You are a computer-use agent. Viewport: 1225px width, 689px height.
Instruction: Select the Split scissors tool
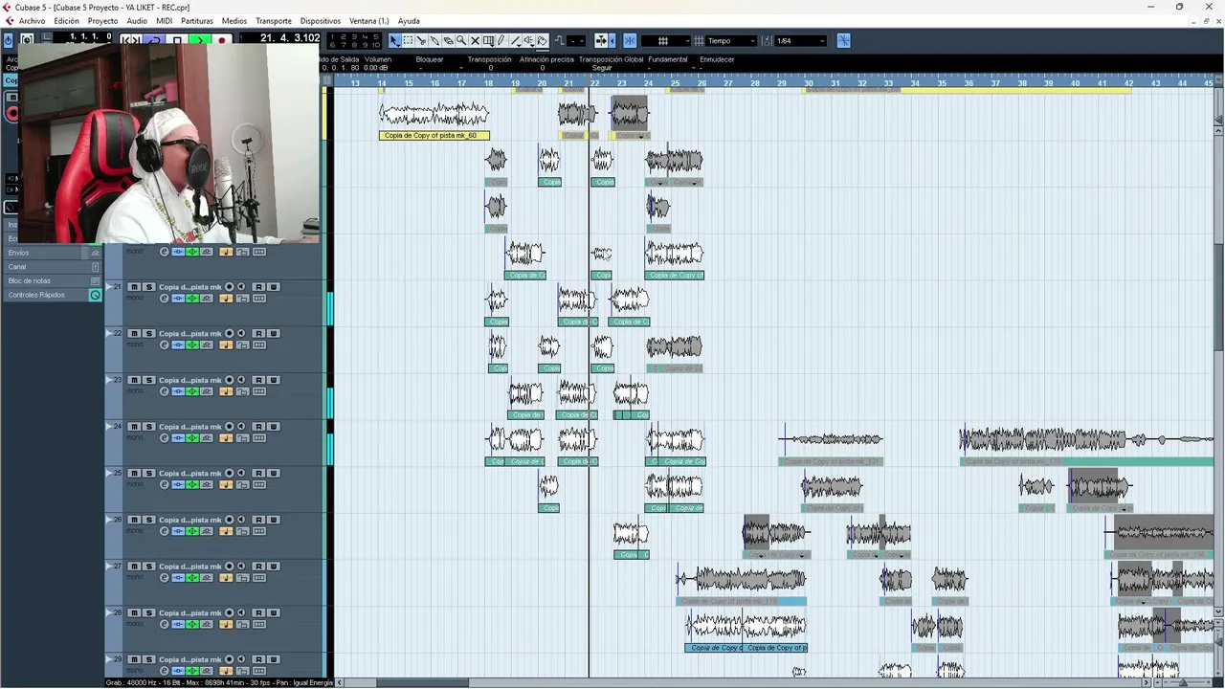coord(421,40)
